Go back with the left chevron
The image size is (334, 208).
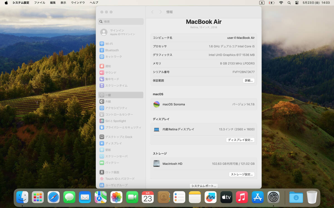click(x=152, y=12)
